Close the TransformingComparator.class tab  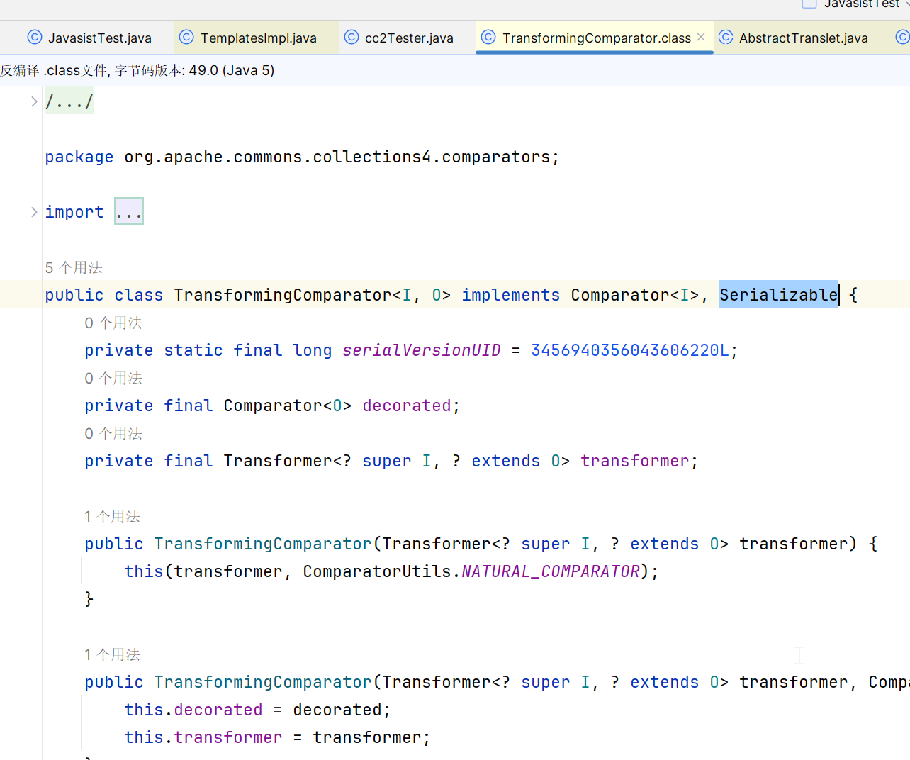(x=701, y=38)
